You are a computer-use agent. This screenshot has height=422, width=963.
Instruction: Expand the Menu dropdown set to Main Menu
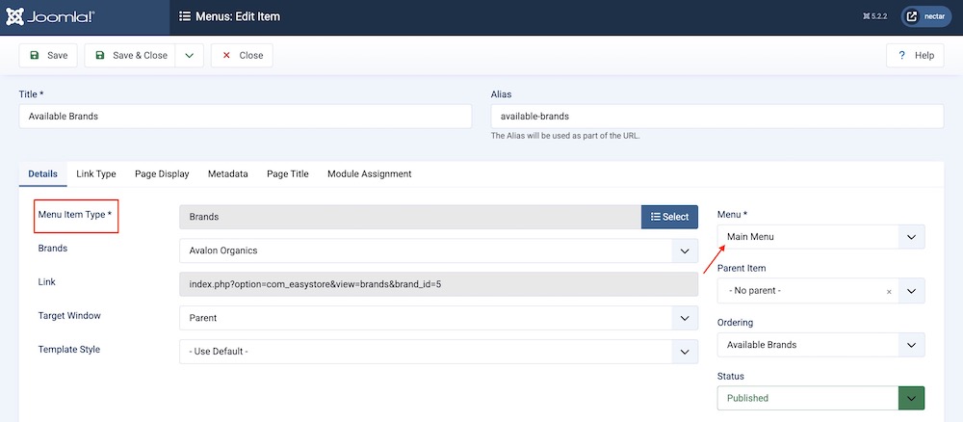(x=820, y=237)
